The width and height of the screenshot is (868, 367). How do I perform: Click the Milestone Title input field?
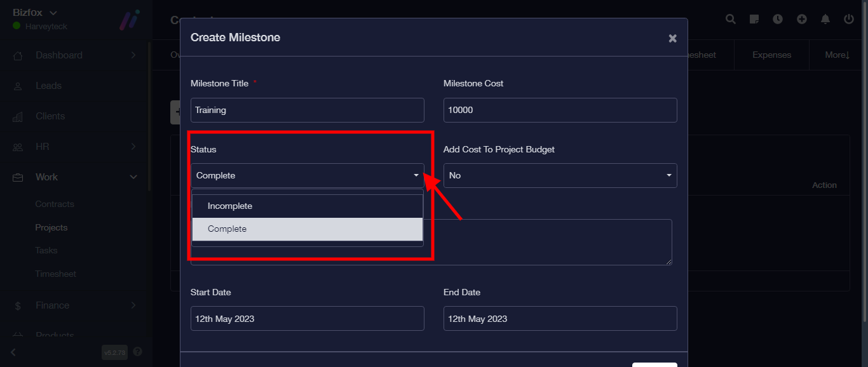[x=307, y=110]
